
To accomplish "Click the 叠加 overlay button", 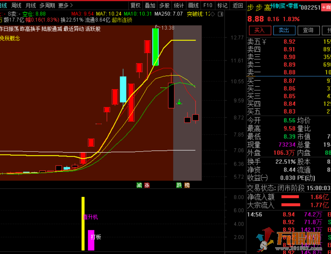I will pos(150,5).
